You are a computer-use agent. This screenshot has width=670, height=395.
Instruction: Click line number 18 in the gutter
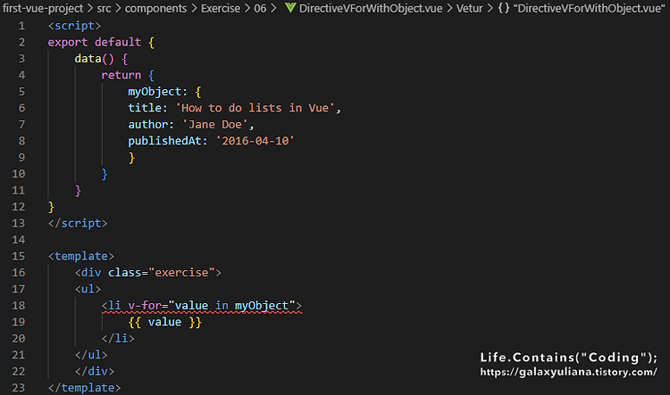click(x=19, y=306)
